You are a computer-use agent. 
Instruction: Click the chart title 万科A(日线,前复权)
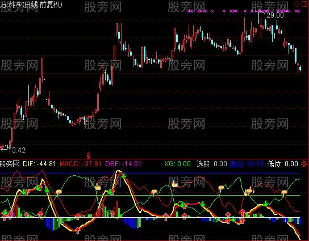click(31, 5)
